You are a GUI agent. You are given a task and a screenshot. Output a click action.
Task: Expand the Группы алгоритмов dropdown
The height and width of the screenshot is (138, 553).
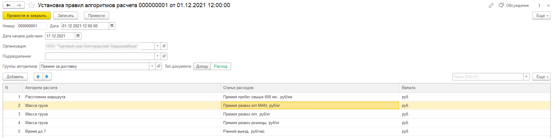(x=152, y=66)
